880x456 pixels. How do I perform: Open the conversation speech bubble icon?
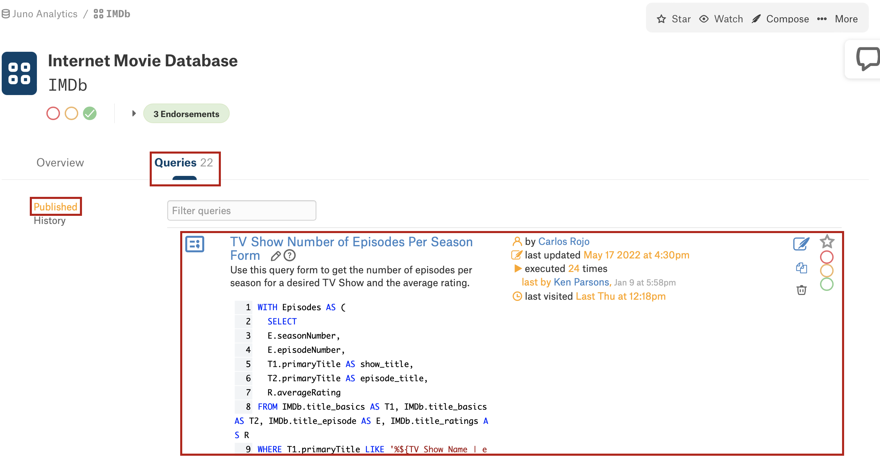[867, 59]
